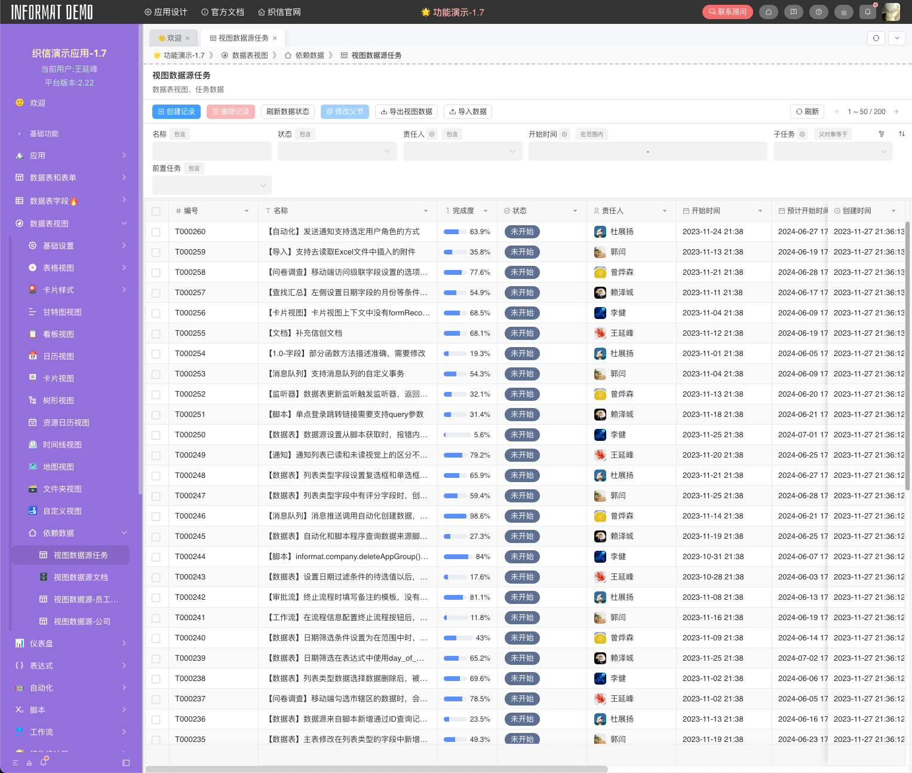Open Gantt view in sidebar

[x=62, y=312]
